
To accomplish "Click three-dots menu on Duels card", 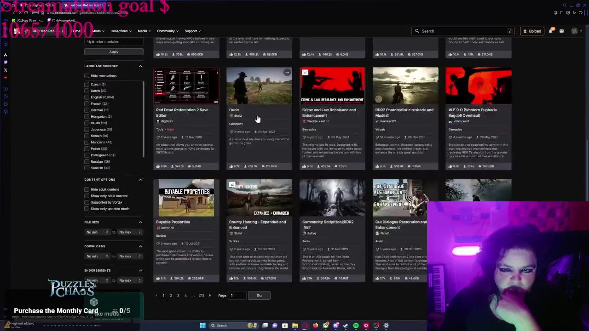I will point(287,72).
